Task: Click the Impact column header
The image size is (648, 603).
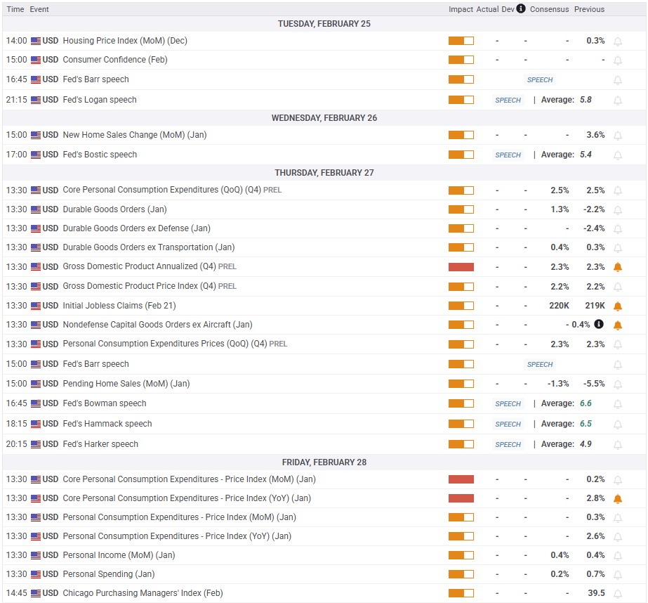Action: pyautogui.click(x=461, y=9)
